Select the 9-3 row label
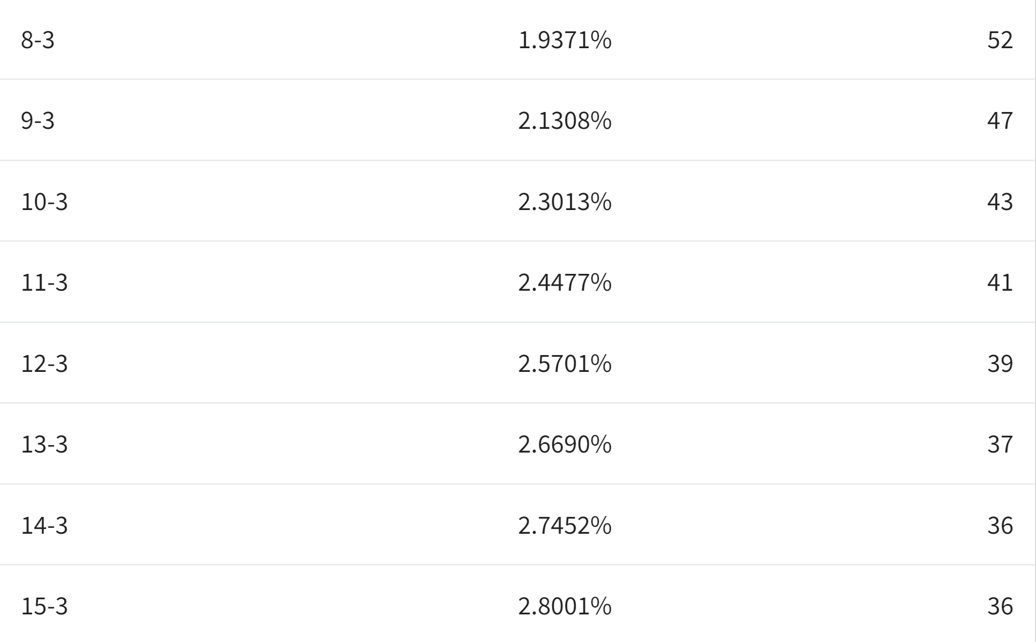Viewport: 1036px width, 642px height. coord(38,120)
